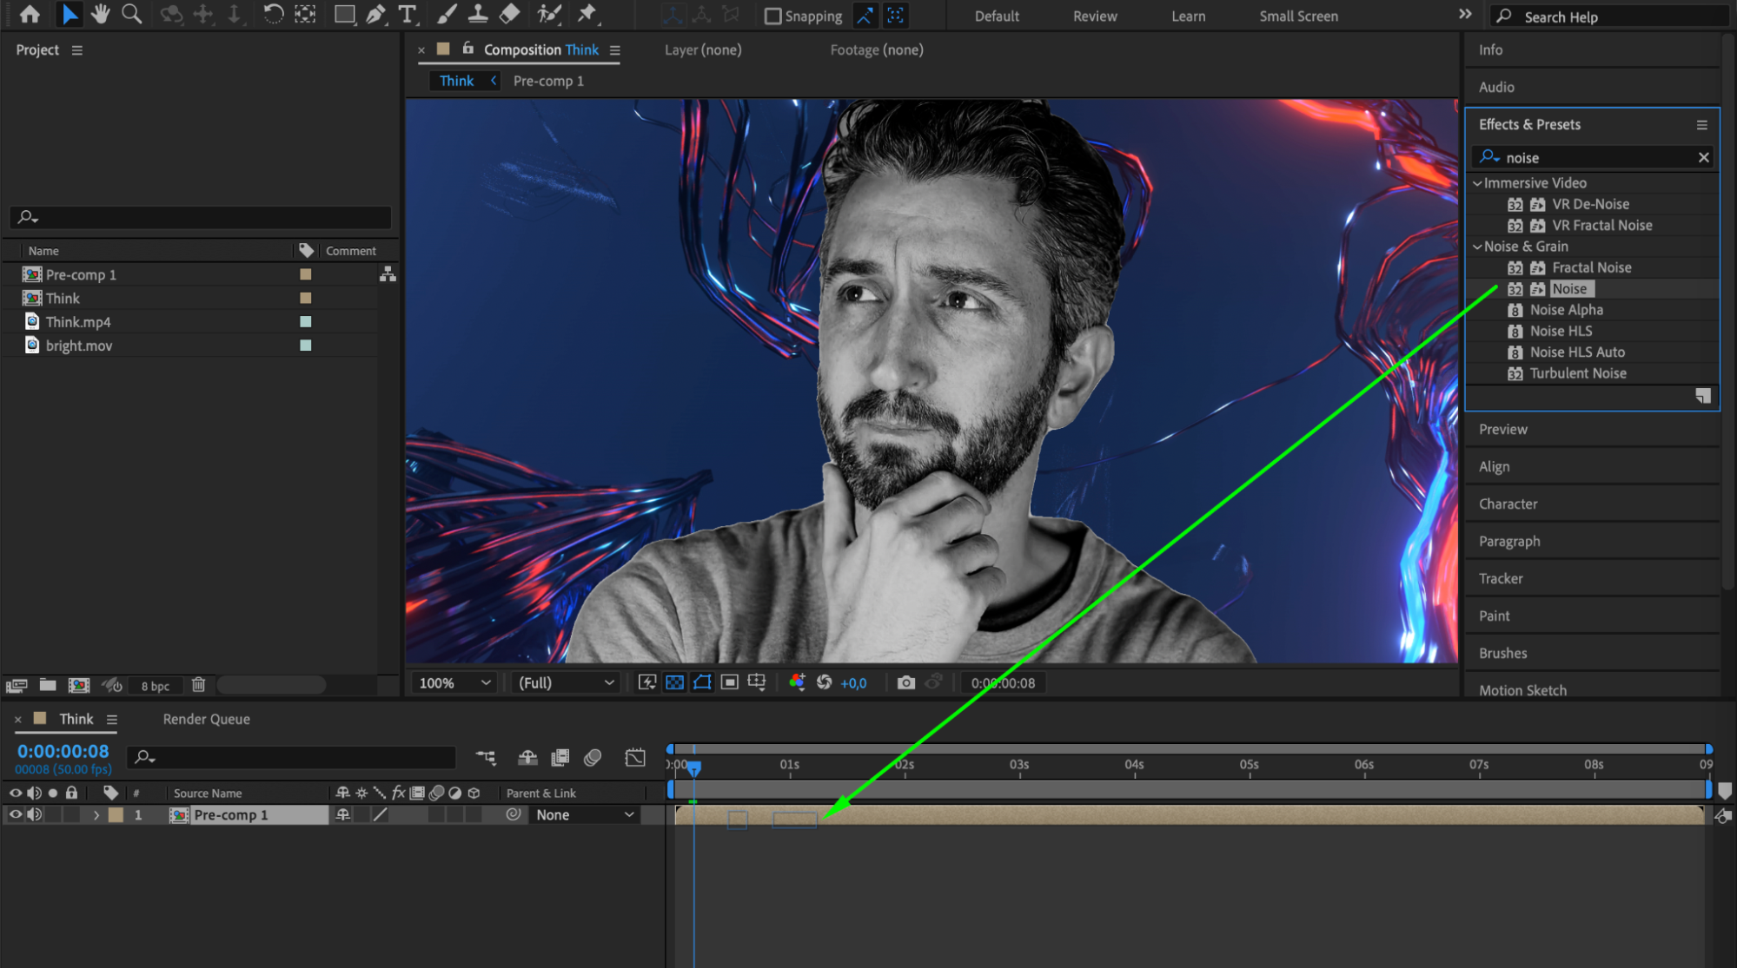The width and height of the screenshot is (1737, 968).
Task: Open the Character panel
Action: 1508,504
